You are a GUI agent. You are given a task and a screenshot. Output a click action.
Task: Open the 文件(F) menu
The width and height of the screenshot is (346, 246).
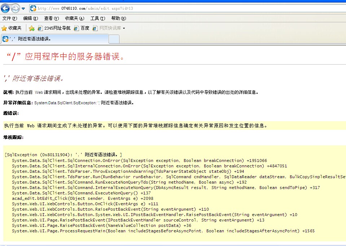tap(10, 18)
